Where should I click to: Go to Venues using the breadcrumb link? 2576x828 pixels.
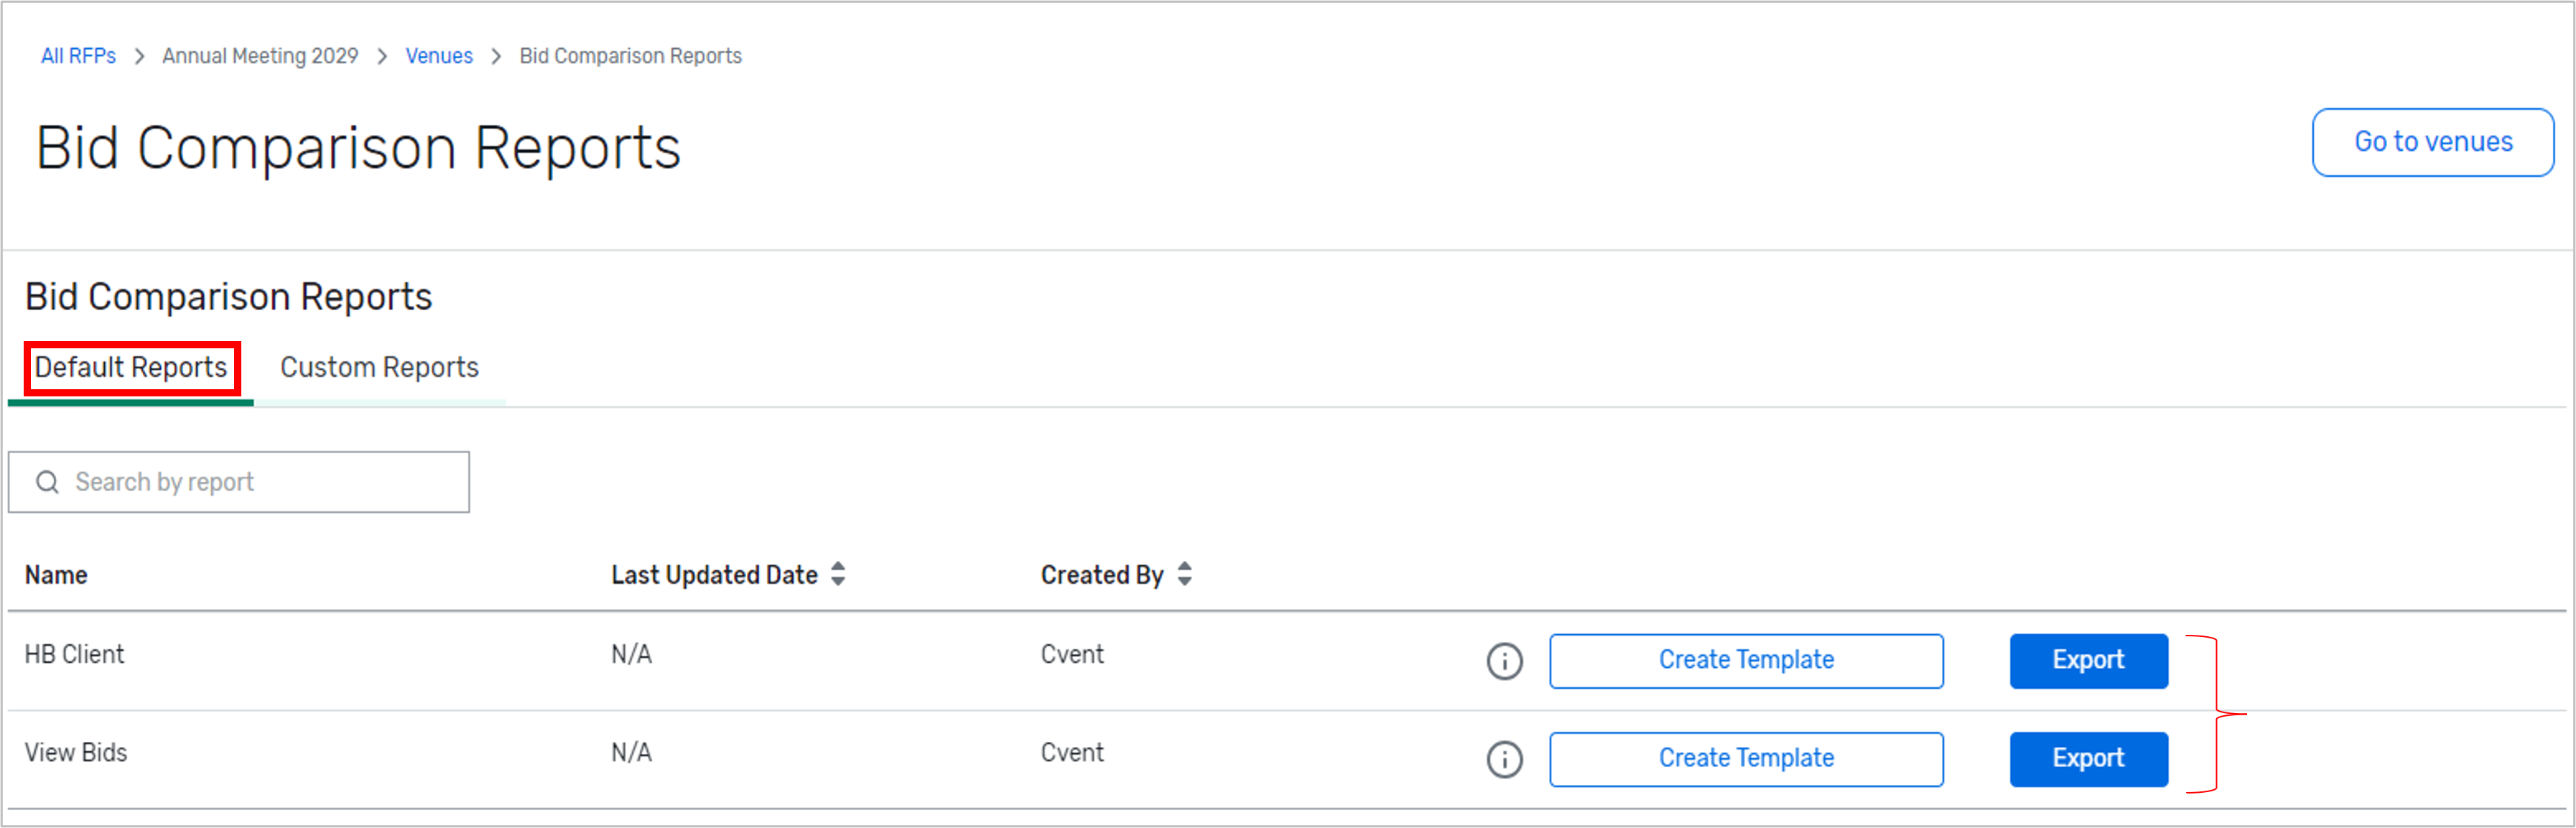[x=438, y=56]
